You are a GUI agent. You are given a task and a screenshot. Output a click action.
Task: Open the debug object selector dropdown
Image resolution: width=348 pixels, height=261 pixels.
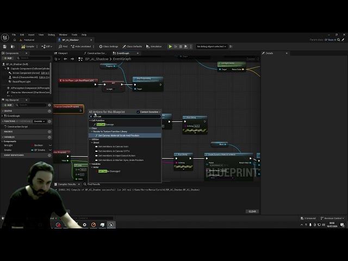(212, 47)
